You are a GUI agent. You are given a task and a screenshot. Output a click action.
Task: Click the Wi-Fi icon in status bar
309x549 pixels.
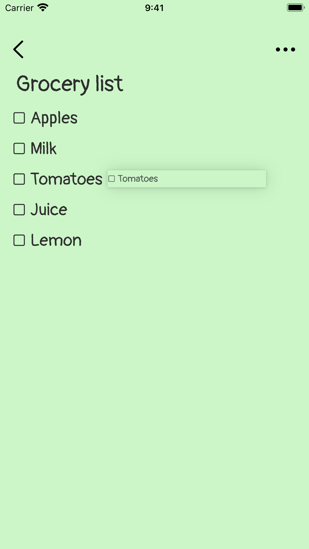click(x=43, y=7)
